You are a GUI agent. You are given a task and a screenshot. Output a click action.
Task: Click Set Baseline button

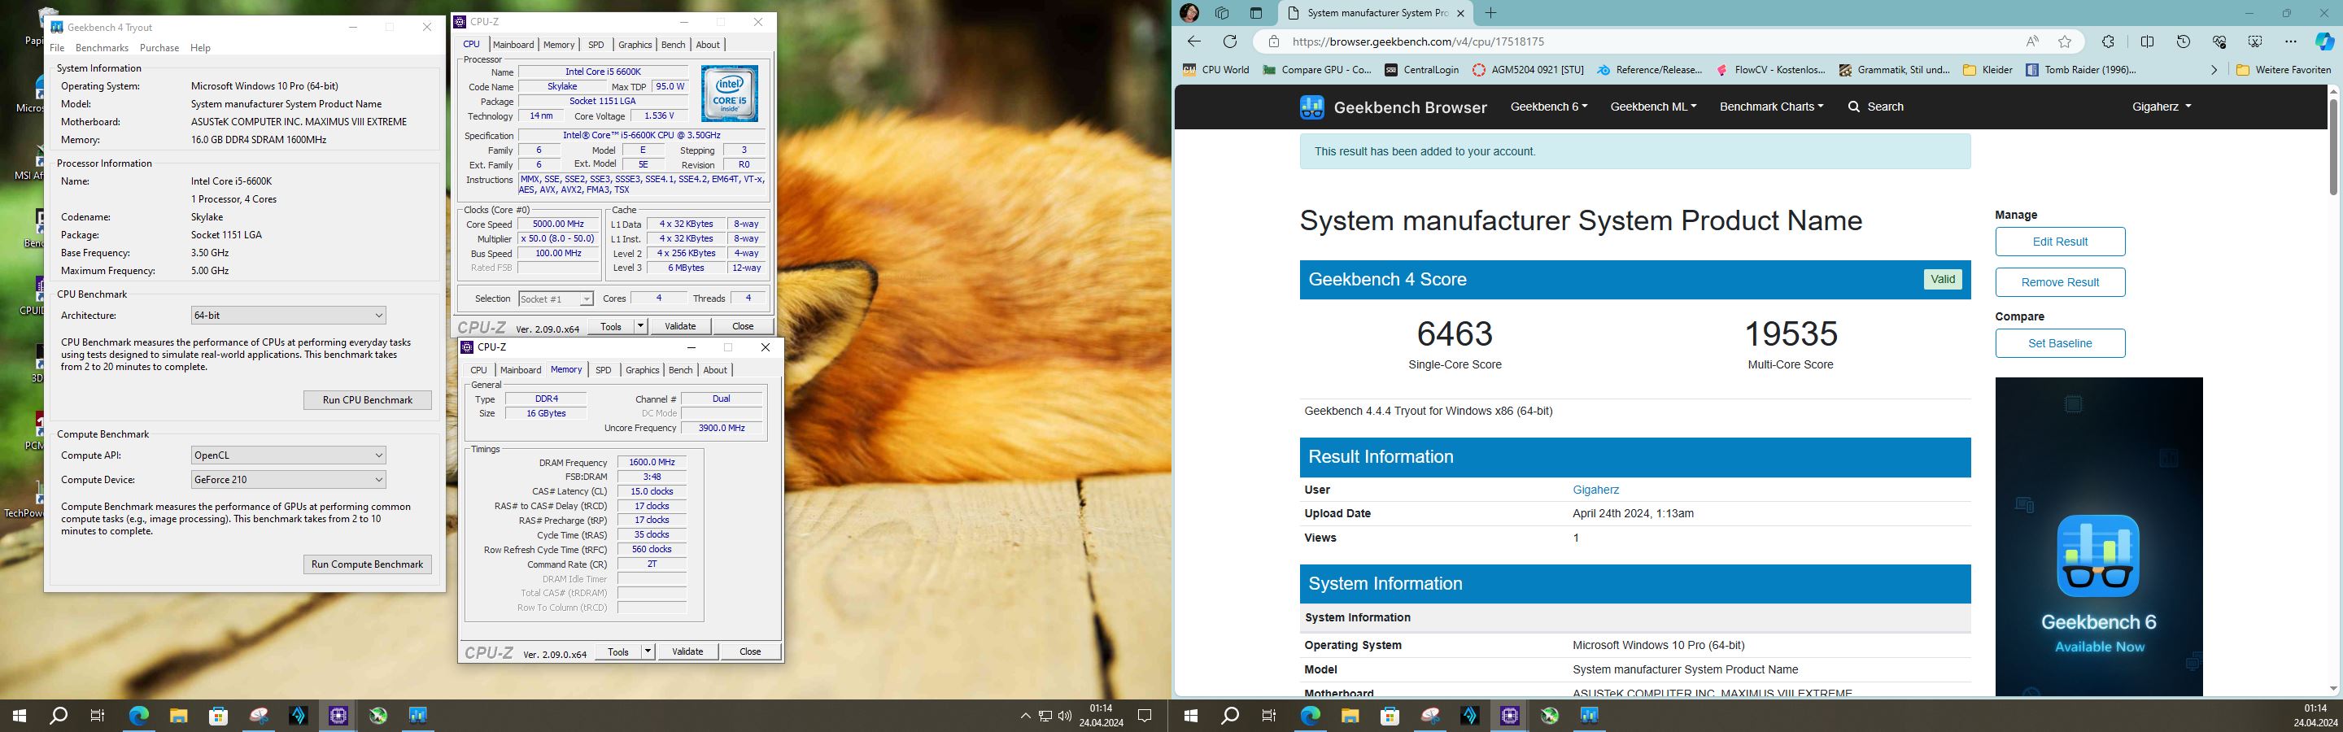click(x=2059, y=342)
